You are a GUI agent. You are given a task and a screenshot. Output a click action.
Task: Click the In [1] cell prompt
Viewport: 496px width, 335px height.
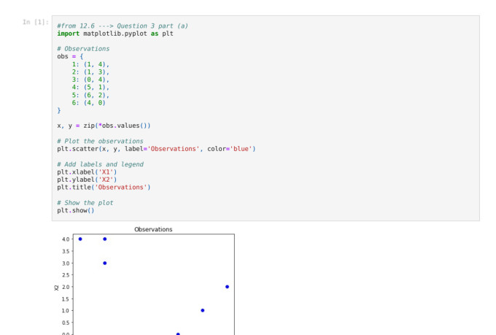pos(36,22)
